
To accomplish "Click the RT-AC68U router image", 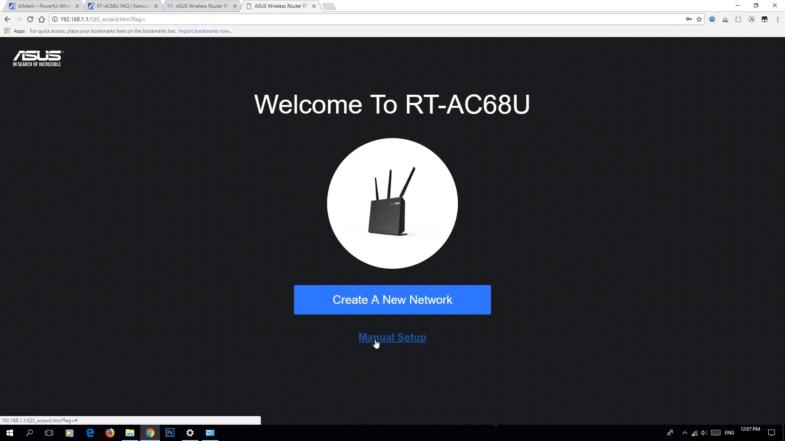I will [x=392, y=203].
